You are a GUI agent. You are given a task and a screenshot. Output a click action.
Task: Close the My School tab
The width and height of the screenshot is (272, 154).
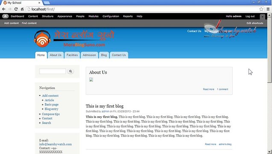39,3
